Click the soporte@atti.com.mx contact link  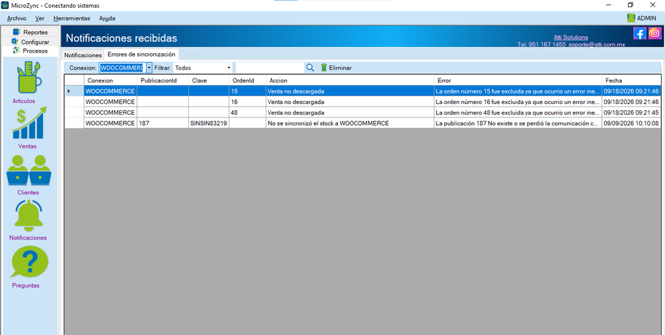pyautogui.click(x=597, y=44)
